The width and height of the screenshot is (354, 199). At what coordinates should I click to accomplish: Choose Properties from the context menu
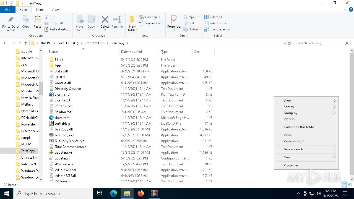coord(306,165)
